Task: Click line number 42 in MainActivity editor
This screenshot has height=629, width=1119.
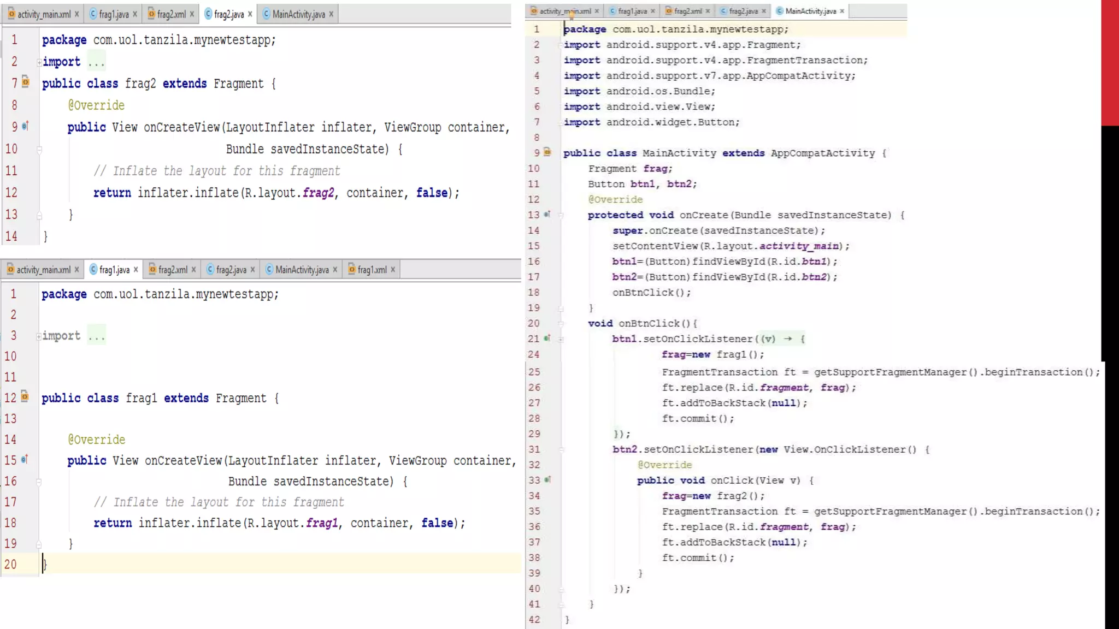Action: (534, 620)
